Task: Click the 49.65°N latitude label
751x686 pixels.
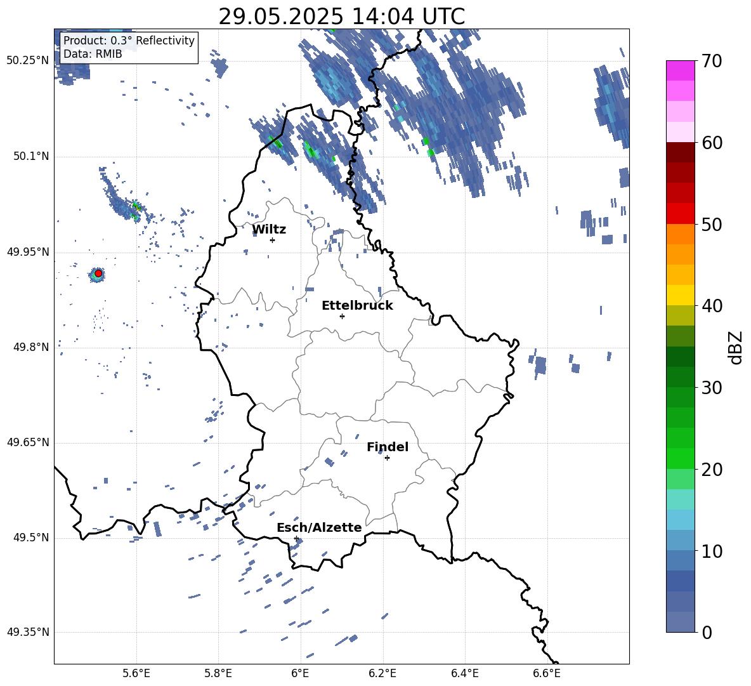Action: coord(28,442)
